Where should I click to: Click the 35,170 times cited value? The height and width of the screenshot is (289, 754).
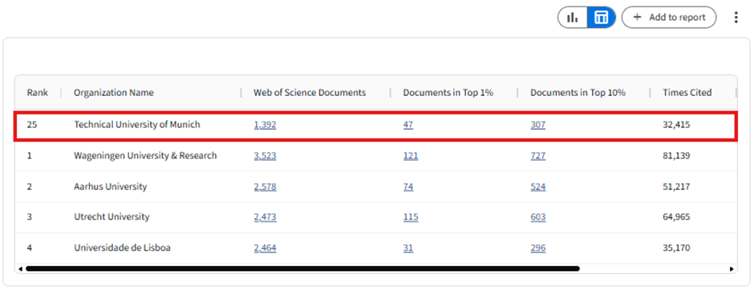(676, 248)
